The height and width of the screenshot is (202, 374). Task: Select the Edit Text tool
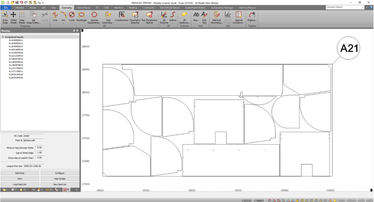[204, 18]
